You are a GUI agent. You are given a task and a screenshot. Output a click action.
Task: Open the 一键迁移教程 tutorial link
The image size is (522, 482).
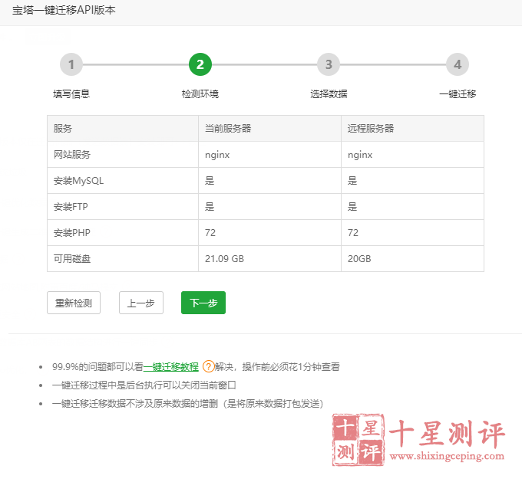coord(171,367)
